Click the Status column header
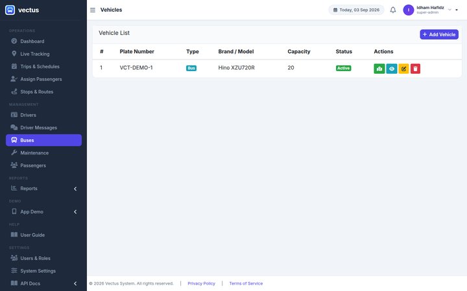Viewport: 467px width, 291px height. [x=344, y=51]
